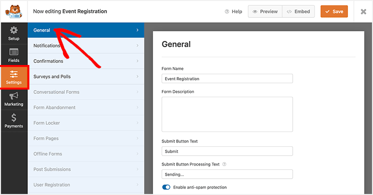Viewport: 373px width, 195px height.
Task: Open the Form Locker settings
Action: click(86, 123)
